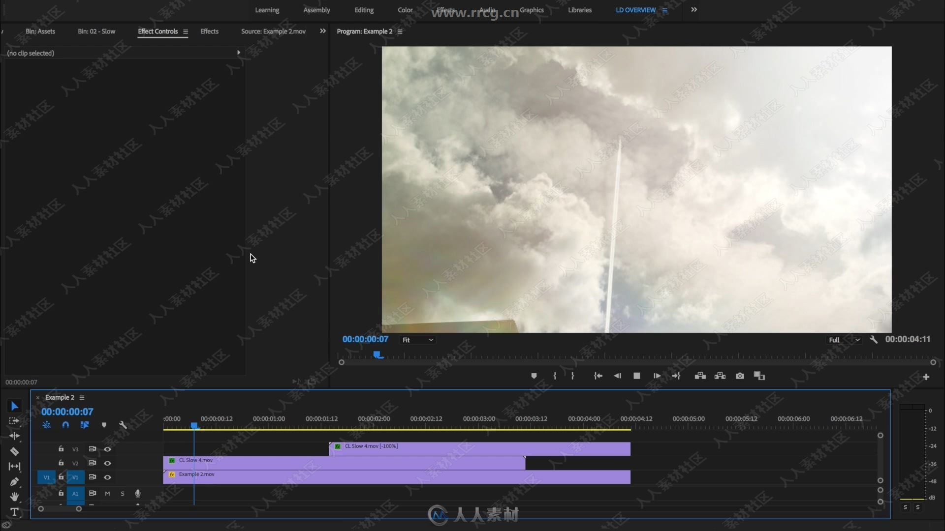The image size is (945, 531).
Task: Export frame with camera icon
Action: point(740,376)
